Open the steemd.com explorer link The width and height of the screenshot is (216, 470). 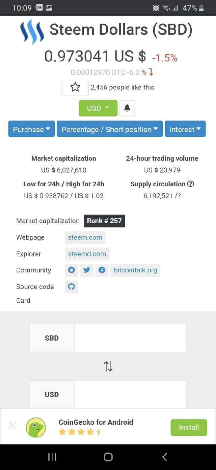click(87, 254)
